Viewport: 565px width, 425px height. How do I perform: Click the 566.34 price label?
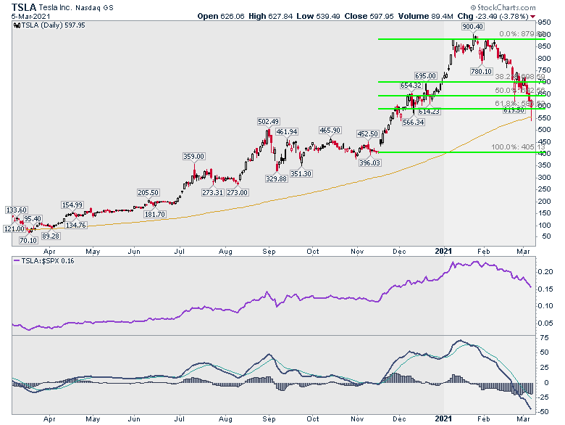(414, 122)
